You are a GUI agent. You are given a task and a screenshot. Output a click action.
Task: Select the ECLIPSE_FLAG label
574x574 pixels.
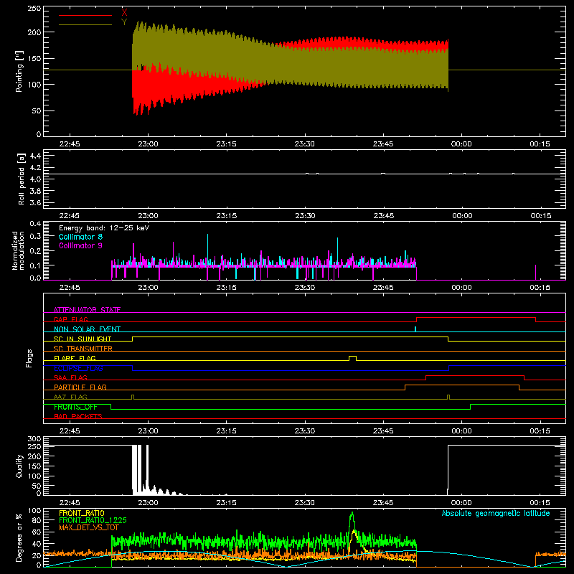coord(78,368)
